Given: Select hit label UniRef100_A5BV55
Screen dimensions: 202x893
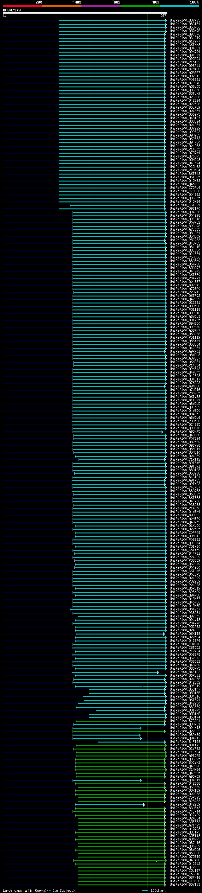Looking at the screenshot, I should (x=185, y=87).
